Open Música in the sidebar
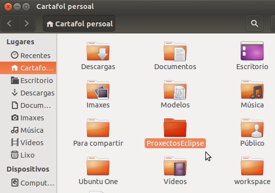 [28, 130]
